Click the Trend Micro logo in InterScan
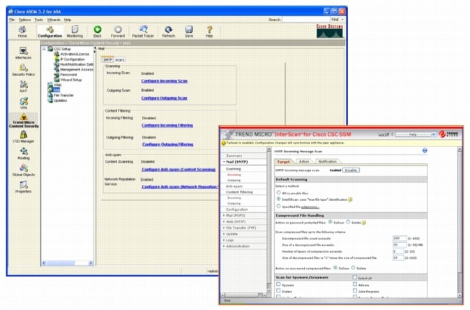This screenshot has height=310, width=470. click(x=448, y=134)
